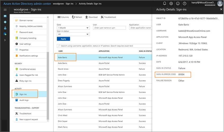Toggle the hamburger menu in left rail

[5, 10]
